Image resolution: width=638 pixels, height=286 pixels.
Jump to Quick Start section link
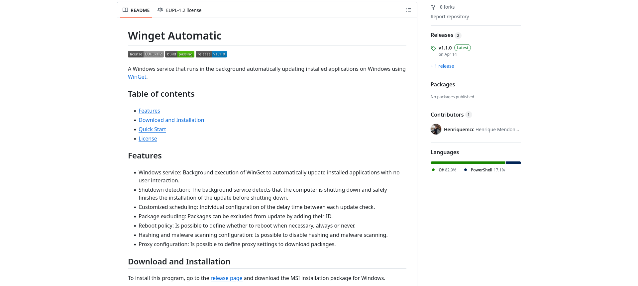(x=152, y=129)
